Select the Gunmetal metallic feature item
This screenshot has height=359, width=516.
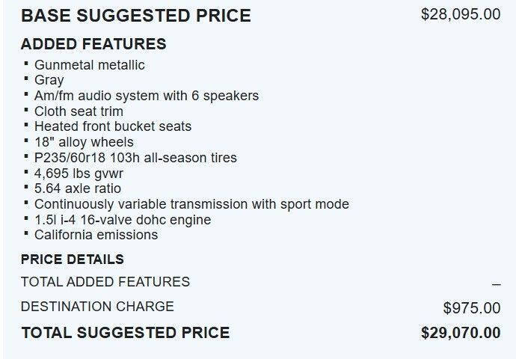pyautogui.click(x=90, y=65)
